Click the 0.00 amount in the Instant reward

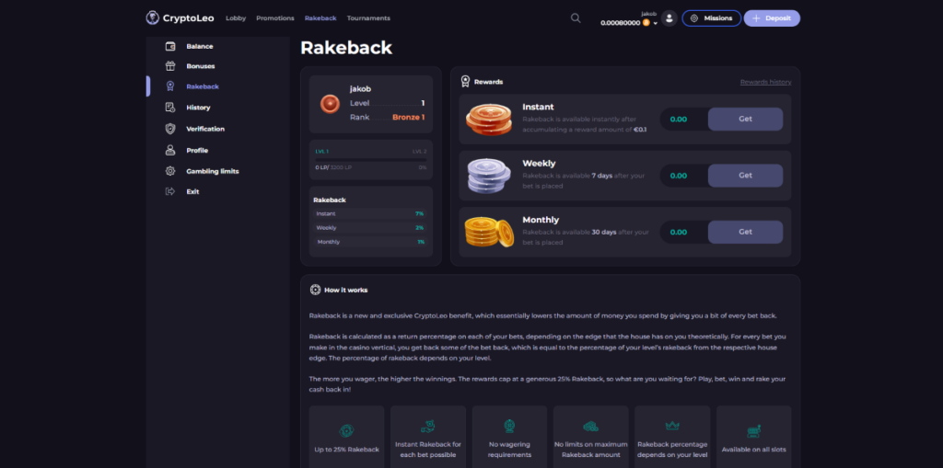pyautogui.click(x=679, y=119)
